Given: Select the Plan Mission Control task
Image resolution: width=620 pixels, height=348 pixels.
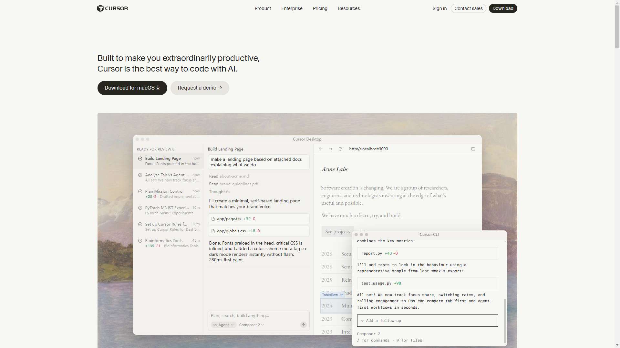Looking at the screenshot, I should (169, 194).
